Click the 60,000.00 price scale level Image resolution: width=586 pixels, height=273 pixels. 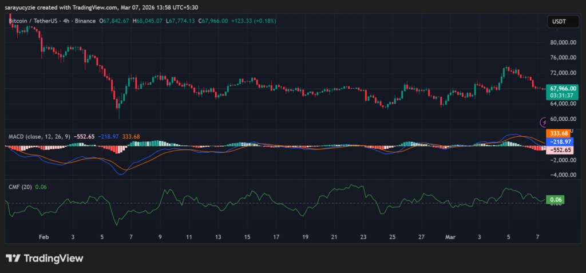point(563,119)
